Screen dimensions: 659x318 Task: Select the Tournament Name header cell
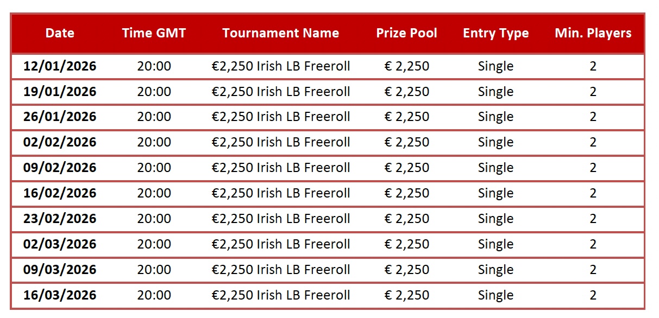coord(280,33)
